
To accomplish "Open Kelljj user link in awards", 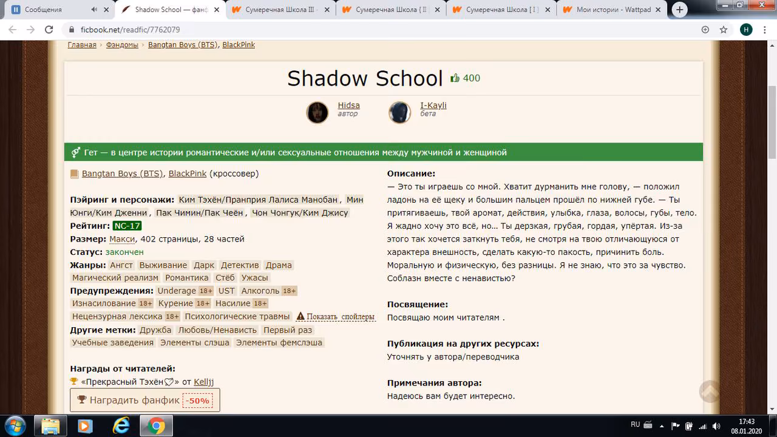I will [203, 382].
